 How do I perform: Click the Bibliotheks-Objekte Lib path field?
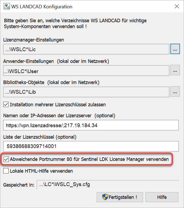coord(86,92)
